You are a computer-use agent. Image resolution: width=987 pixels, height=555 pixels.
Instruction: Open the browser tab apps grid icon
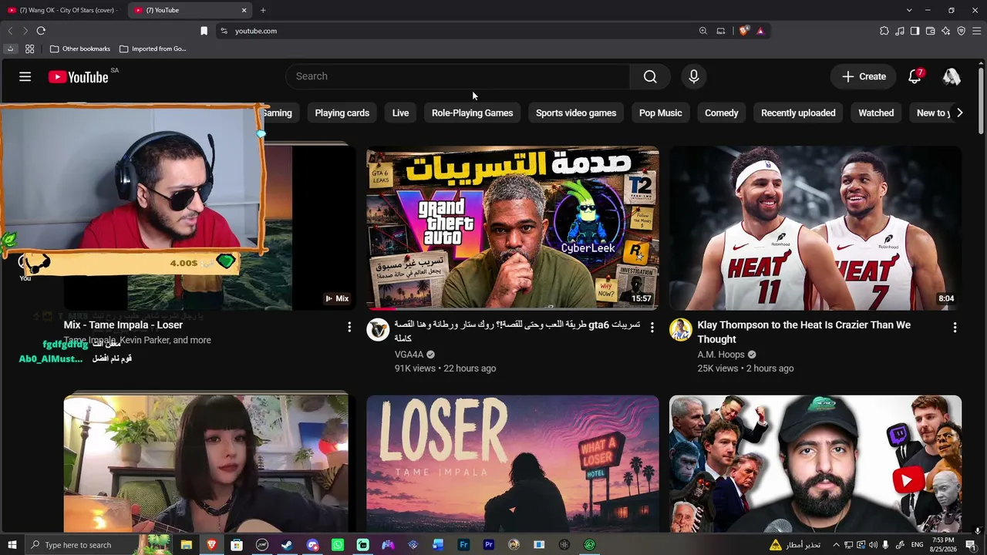[29, 49]
